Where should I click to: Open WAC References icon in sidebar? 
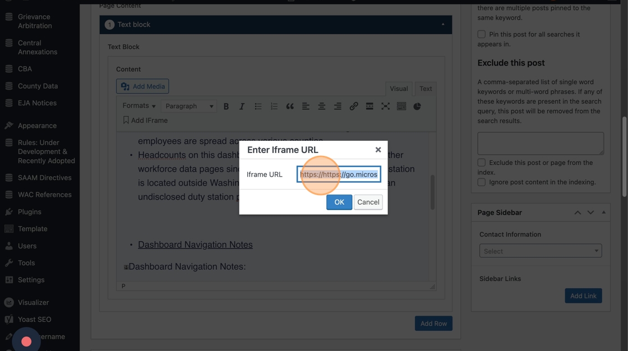9,195
